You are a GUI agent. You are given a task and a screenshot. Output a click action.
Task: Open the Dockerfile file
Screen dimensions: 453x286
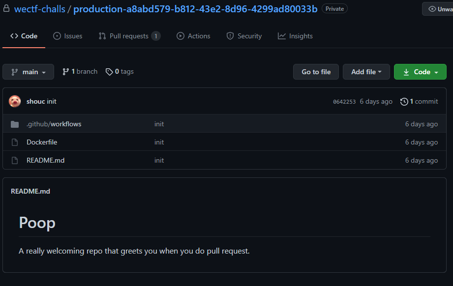click(42, 142)
